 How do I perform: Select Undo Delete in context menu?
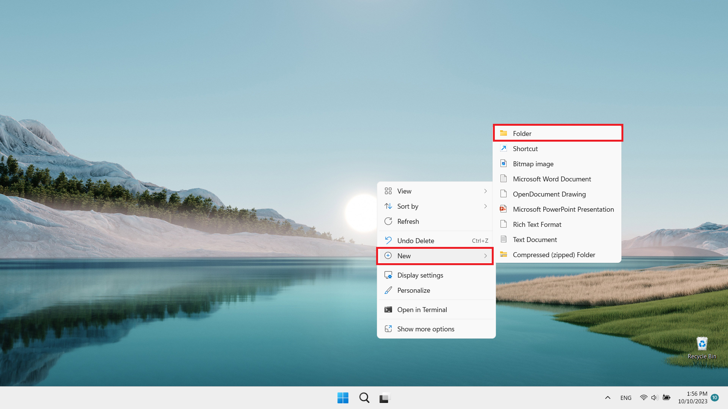click(435, 240)
